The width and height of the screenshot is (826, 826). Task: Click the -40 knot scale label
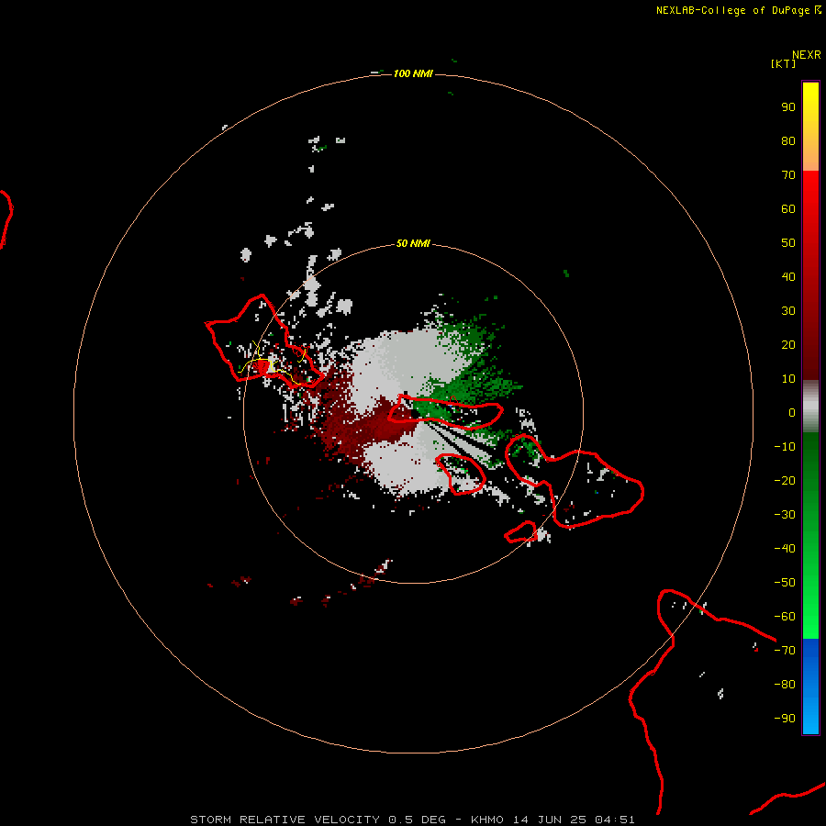click(x=785, y=549)
